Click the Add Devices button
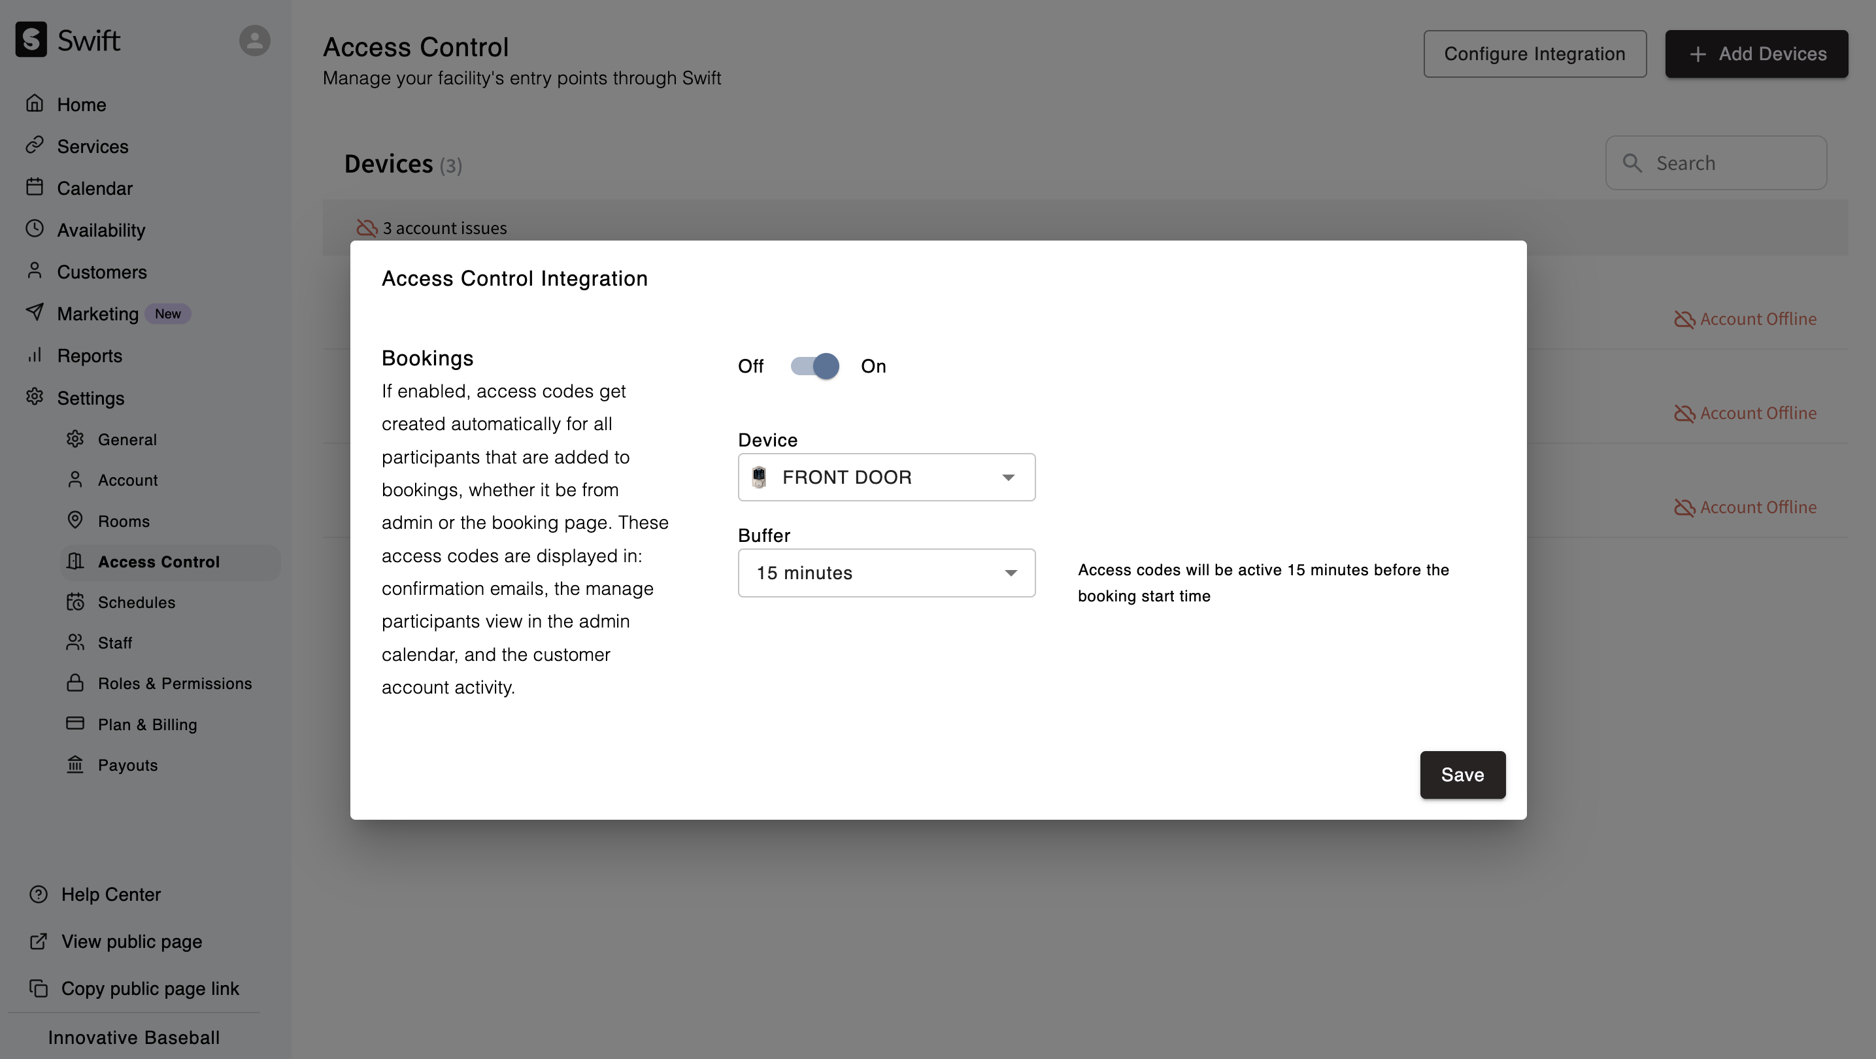The height and width of the screenshot is (1059, 1876). point(1756,54)
